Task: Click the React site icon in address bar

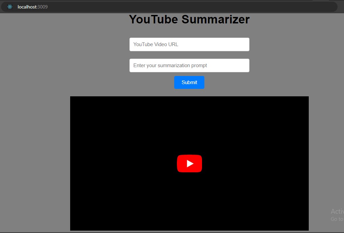Action: tap(9, 7)
